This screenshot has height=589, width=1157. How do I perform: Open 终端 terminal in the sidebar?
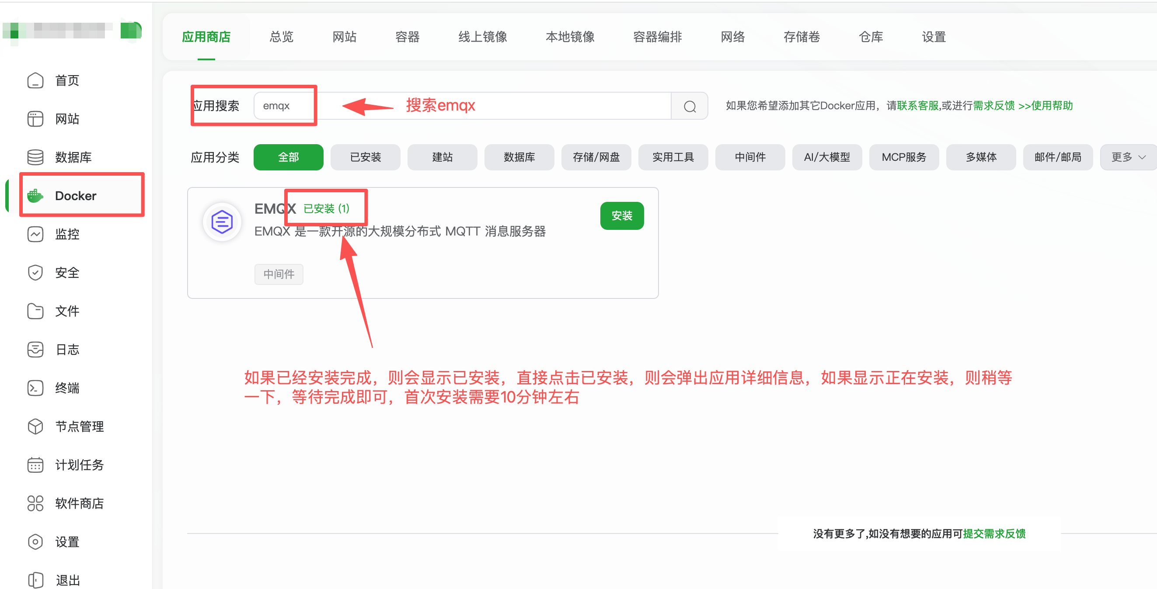pyautogui.click(x=66, y=388)
